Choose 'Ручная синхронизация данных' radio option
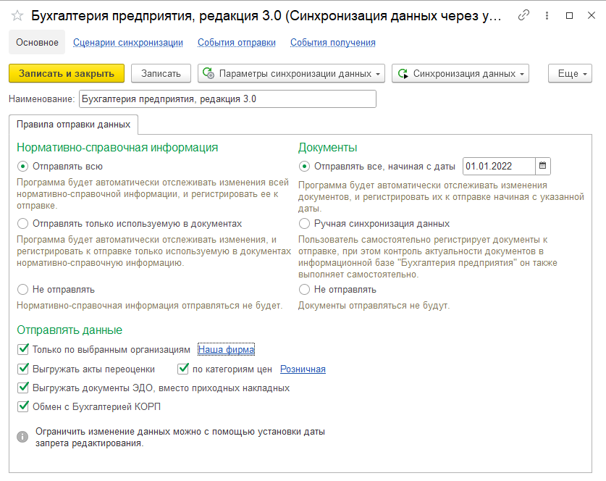The width and height of the screenshot is (606, 481). tap(305, 224)
